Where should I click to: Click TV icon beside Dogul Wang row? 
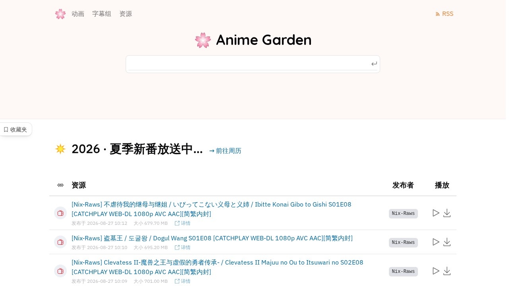coord(60,242)
